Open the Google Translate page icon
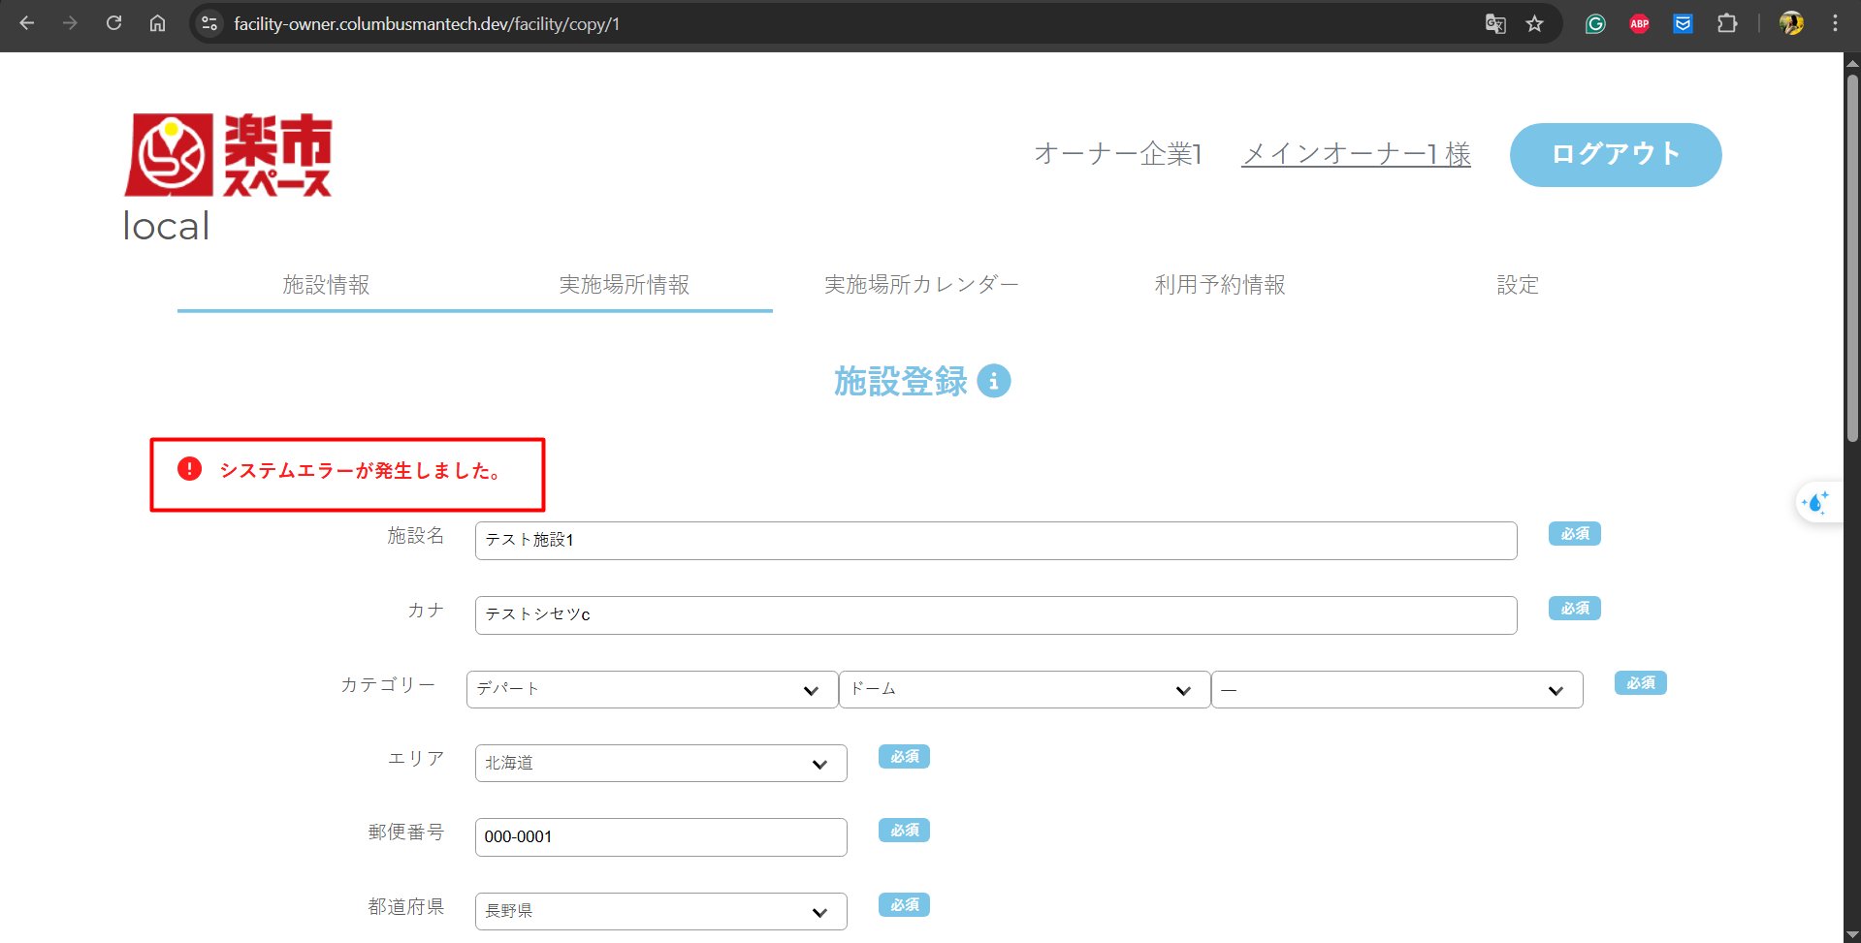This screenshot has width=1861, height=943. click(1495, 23)
